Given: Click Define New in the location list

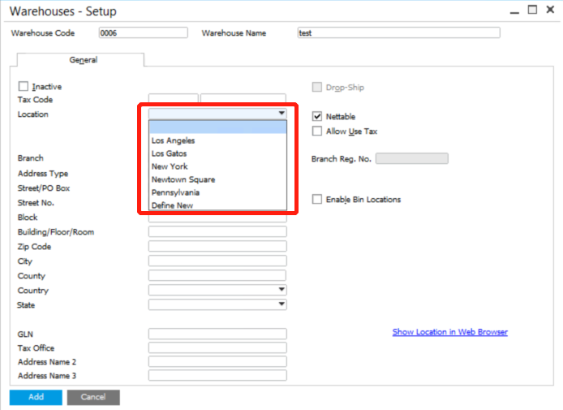Looking at the screenshot, I should coord(172,205).
